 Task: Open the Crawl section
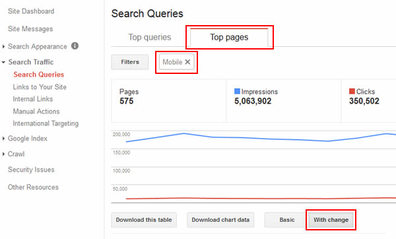tap(16, 154)
